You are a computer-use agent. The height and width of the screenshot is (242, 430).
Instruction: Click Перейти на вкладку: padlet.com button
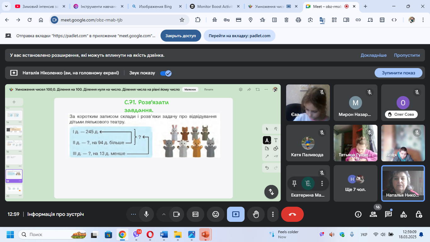click(239, 36)
